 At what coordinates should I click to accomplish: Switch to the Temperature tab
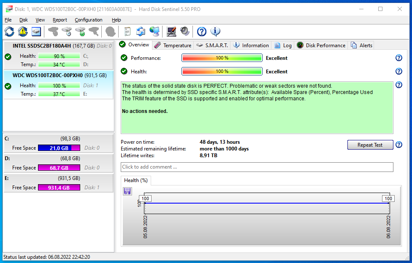coord(173,46)
